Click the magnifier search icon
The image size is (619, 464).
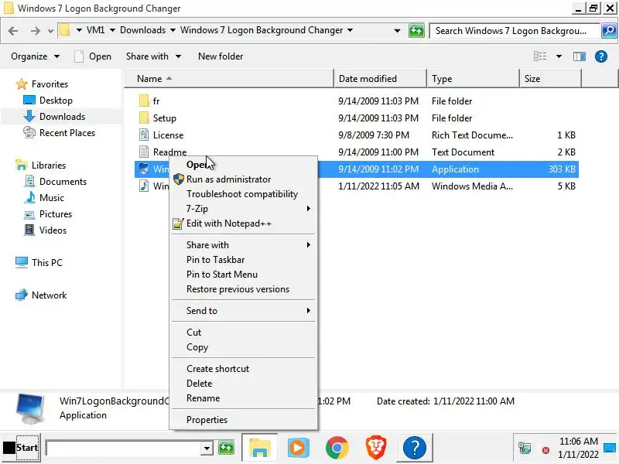tap(608, 30)
